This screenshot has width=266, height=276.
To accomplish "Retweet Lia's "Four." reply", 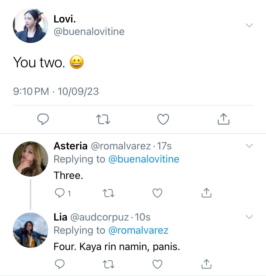I will pyautogui.click(x=109, y=264).
